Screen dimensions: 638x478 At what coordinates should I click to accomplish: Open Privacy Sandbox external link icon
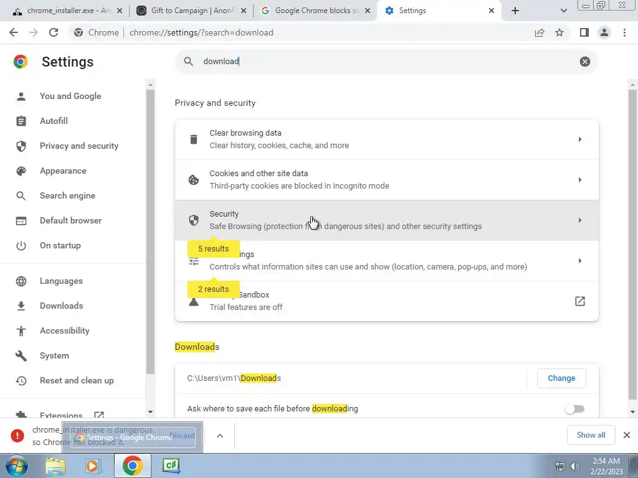[x=580, y=301]
